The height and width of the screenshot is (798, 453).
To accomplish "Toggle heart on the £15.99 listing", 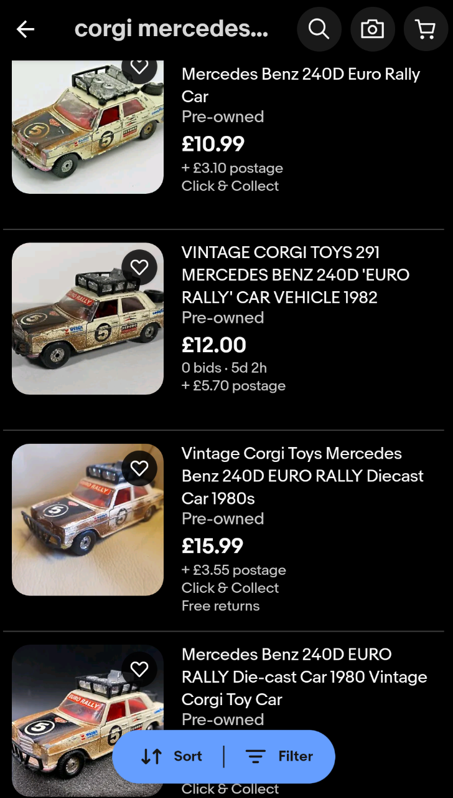I will pyautogui.click(x=139, y=468).
